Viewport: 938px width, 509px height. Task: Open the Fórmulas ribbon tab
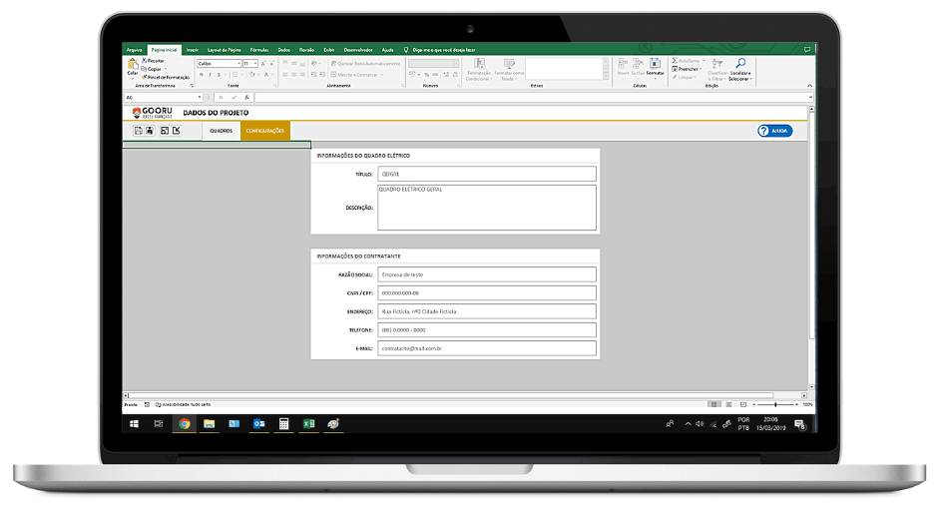[259, 49]
